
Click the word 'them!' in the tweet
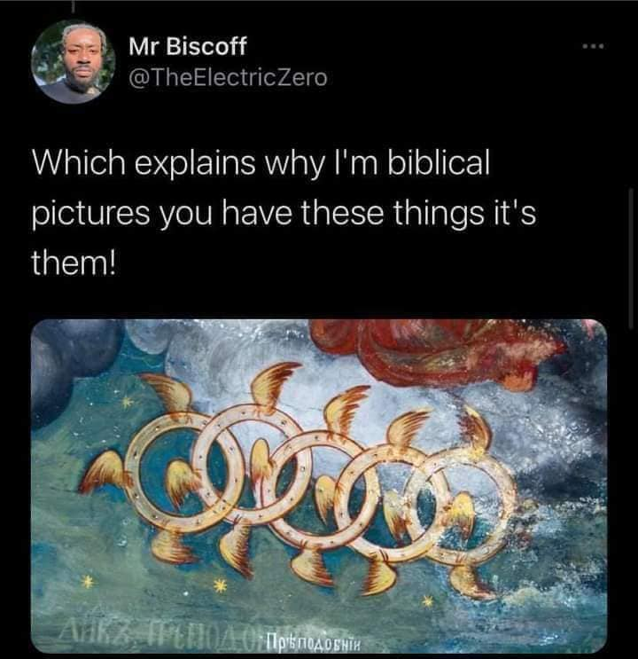click(x=73, y=264)
